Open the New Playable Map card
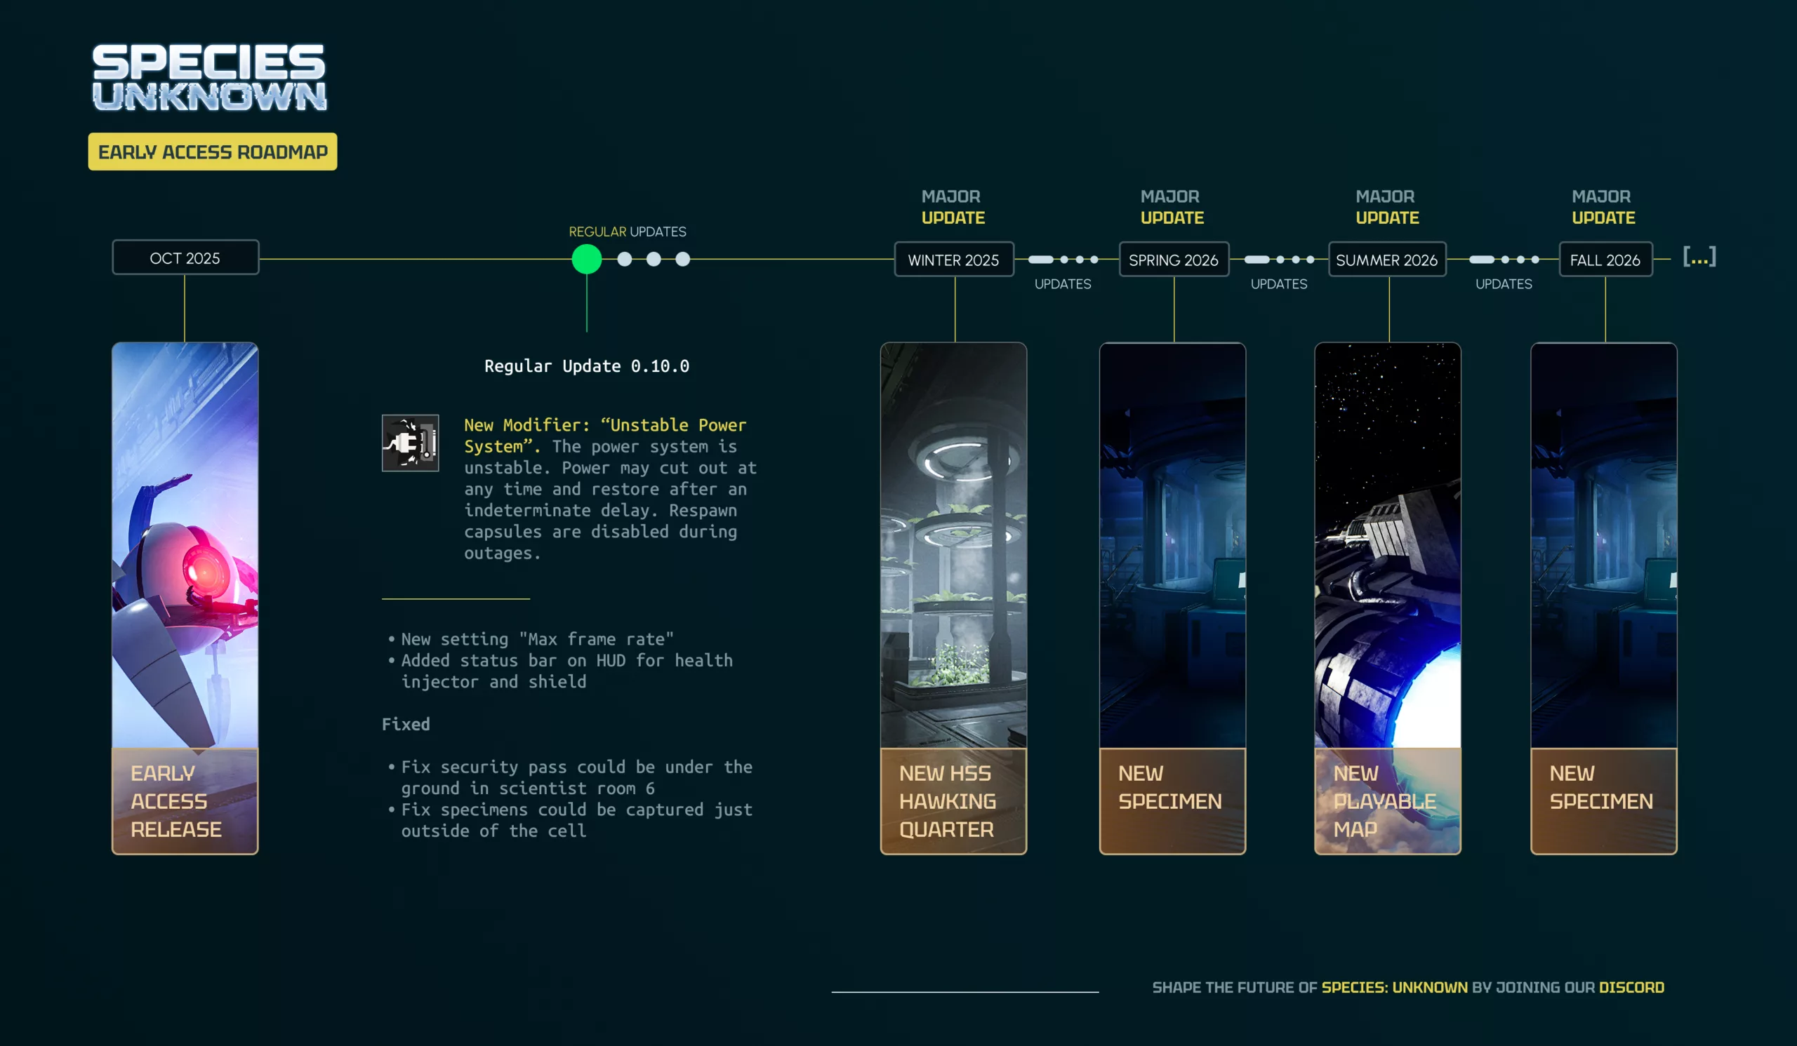This screenshot has height=1046, width=1797. [1387, 598]
